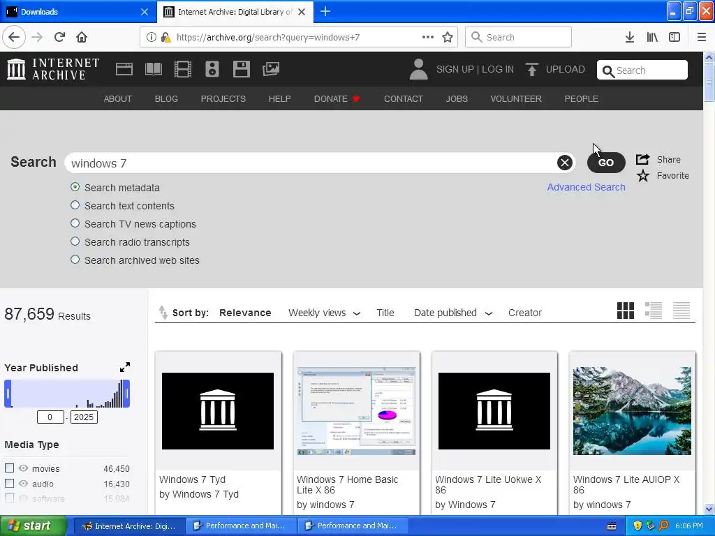Reload the current page
Image resolution: width=715 pixels, height=536 pixels.
click(60, 38)
